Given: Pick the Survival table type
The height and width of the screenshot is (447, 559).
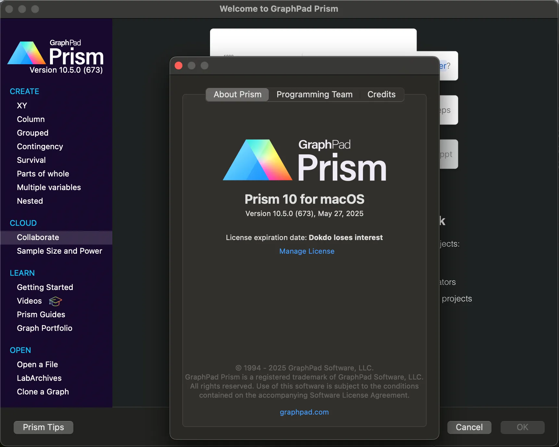Looking at the screenshot, I should (x=31, y=160).
